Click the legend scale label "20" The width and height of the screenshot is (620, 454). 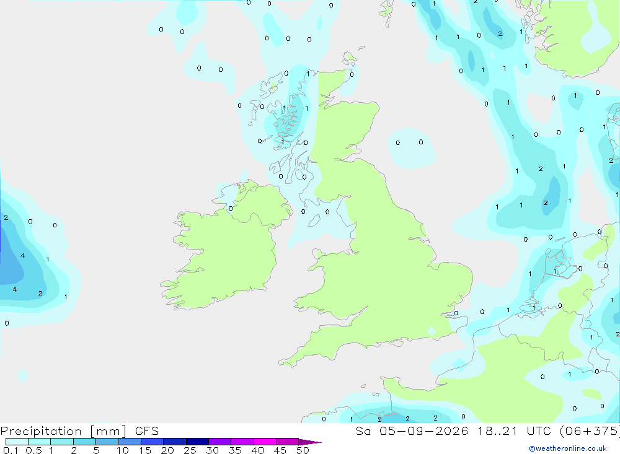(x=167, y=450)
